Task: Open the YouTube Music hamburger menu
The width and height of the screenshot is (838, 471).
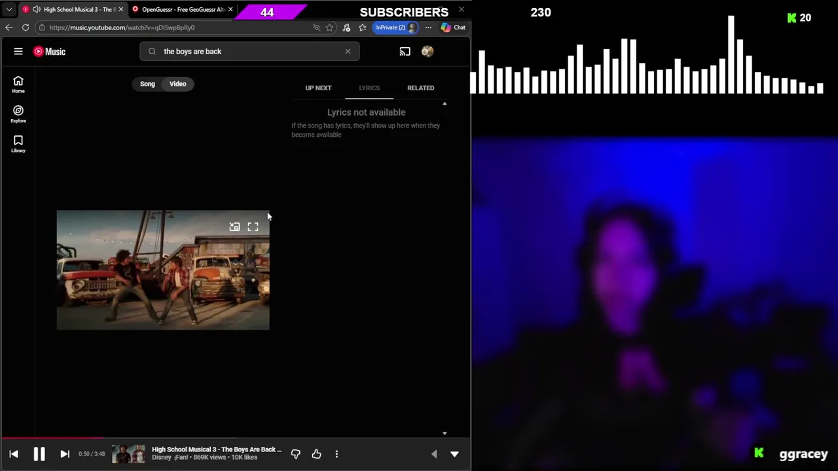Action: click(18, 51)
